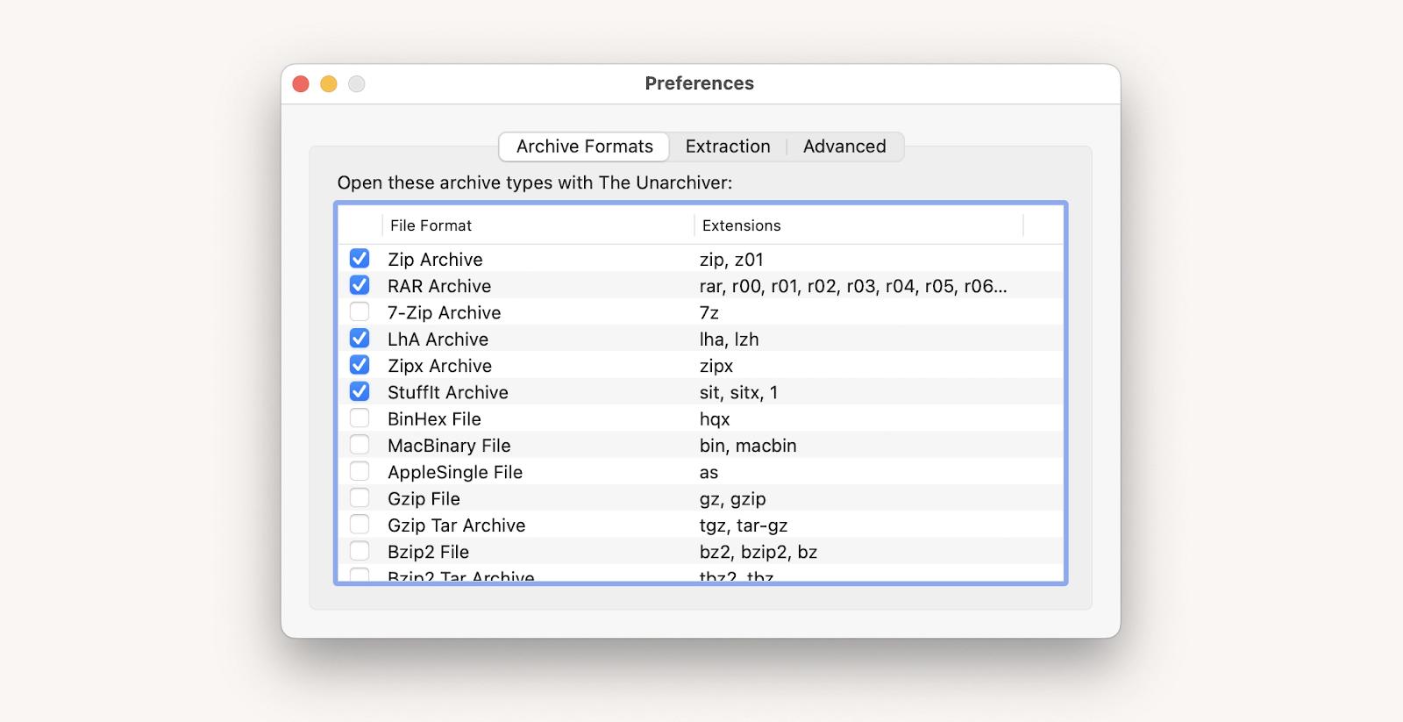
Task: Uncheck the Zip Archive checkbox
Action: click(x=360, y=259)
